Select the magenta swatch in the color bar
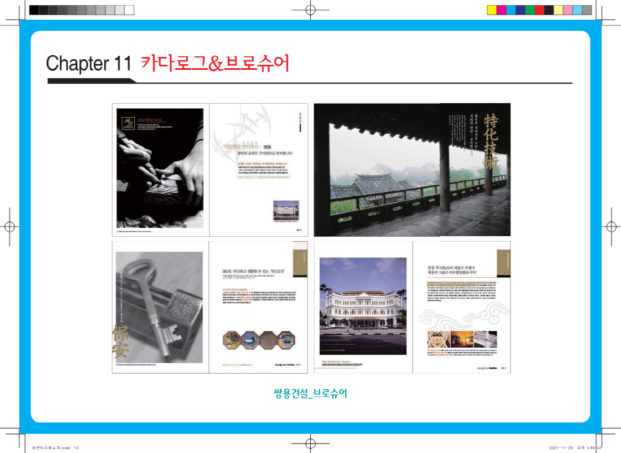This screenshot has width=621, height=453. pos(501,10)
